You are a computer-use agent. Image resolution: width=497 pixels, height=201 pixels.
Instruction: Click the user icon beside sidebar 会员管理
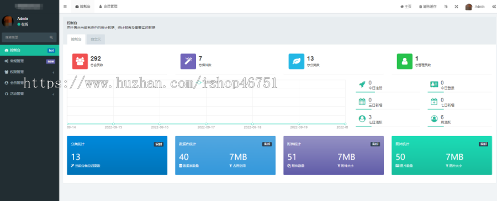click(x=6, y=83)
